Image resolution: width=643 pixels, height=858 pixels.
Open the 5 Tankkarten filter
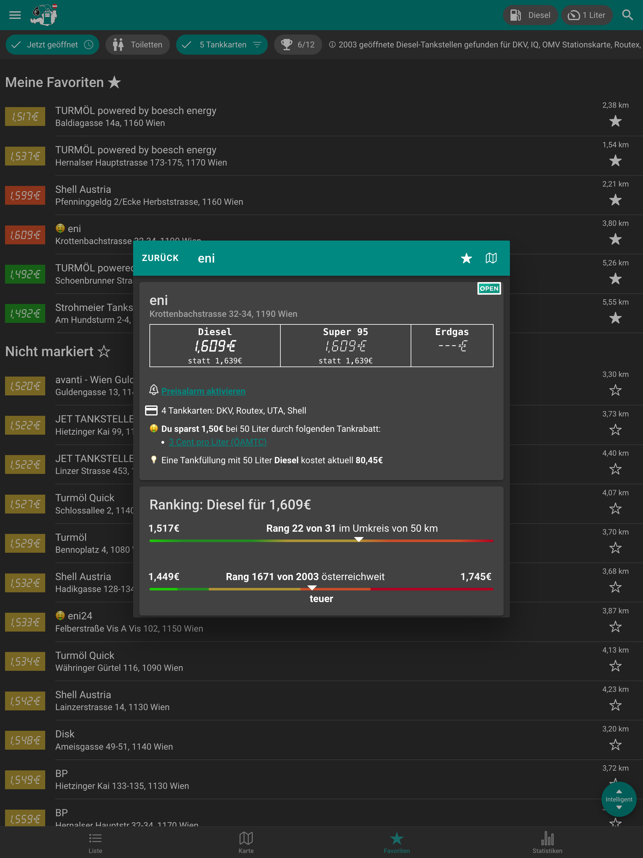[x=222, y=45]
